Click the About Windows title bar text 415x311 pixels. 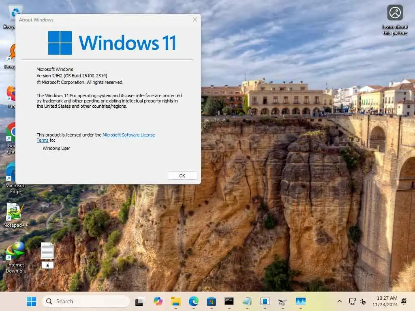36,20
